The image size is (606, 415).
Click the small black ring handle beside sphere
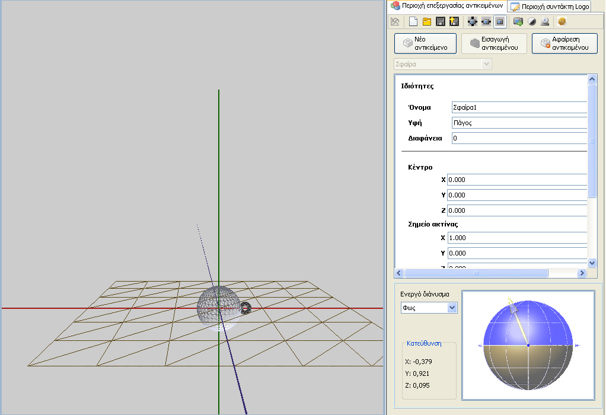246,308
